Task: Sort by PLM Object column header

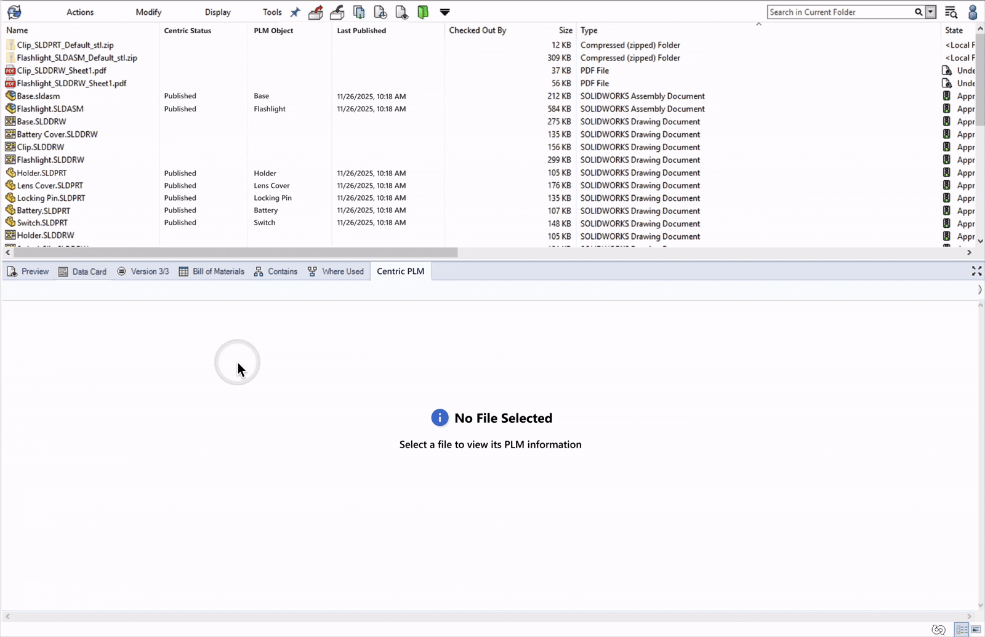Action: coord(273,30)
